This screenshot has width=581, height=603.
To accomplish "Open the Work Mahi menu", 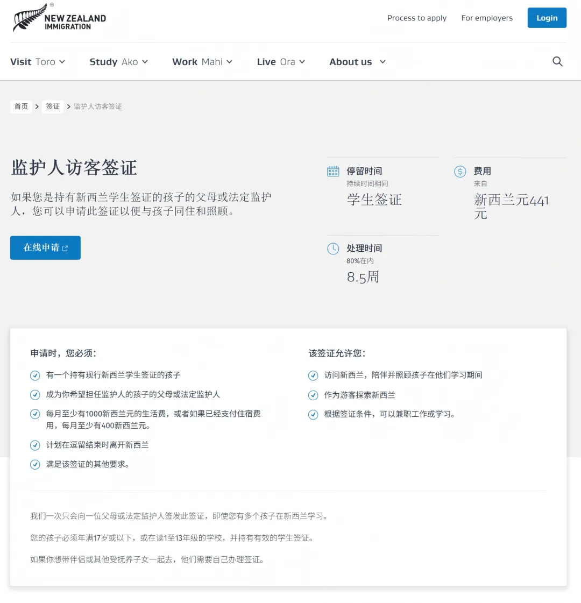I will [x=202, y=61].
